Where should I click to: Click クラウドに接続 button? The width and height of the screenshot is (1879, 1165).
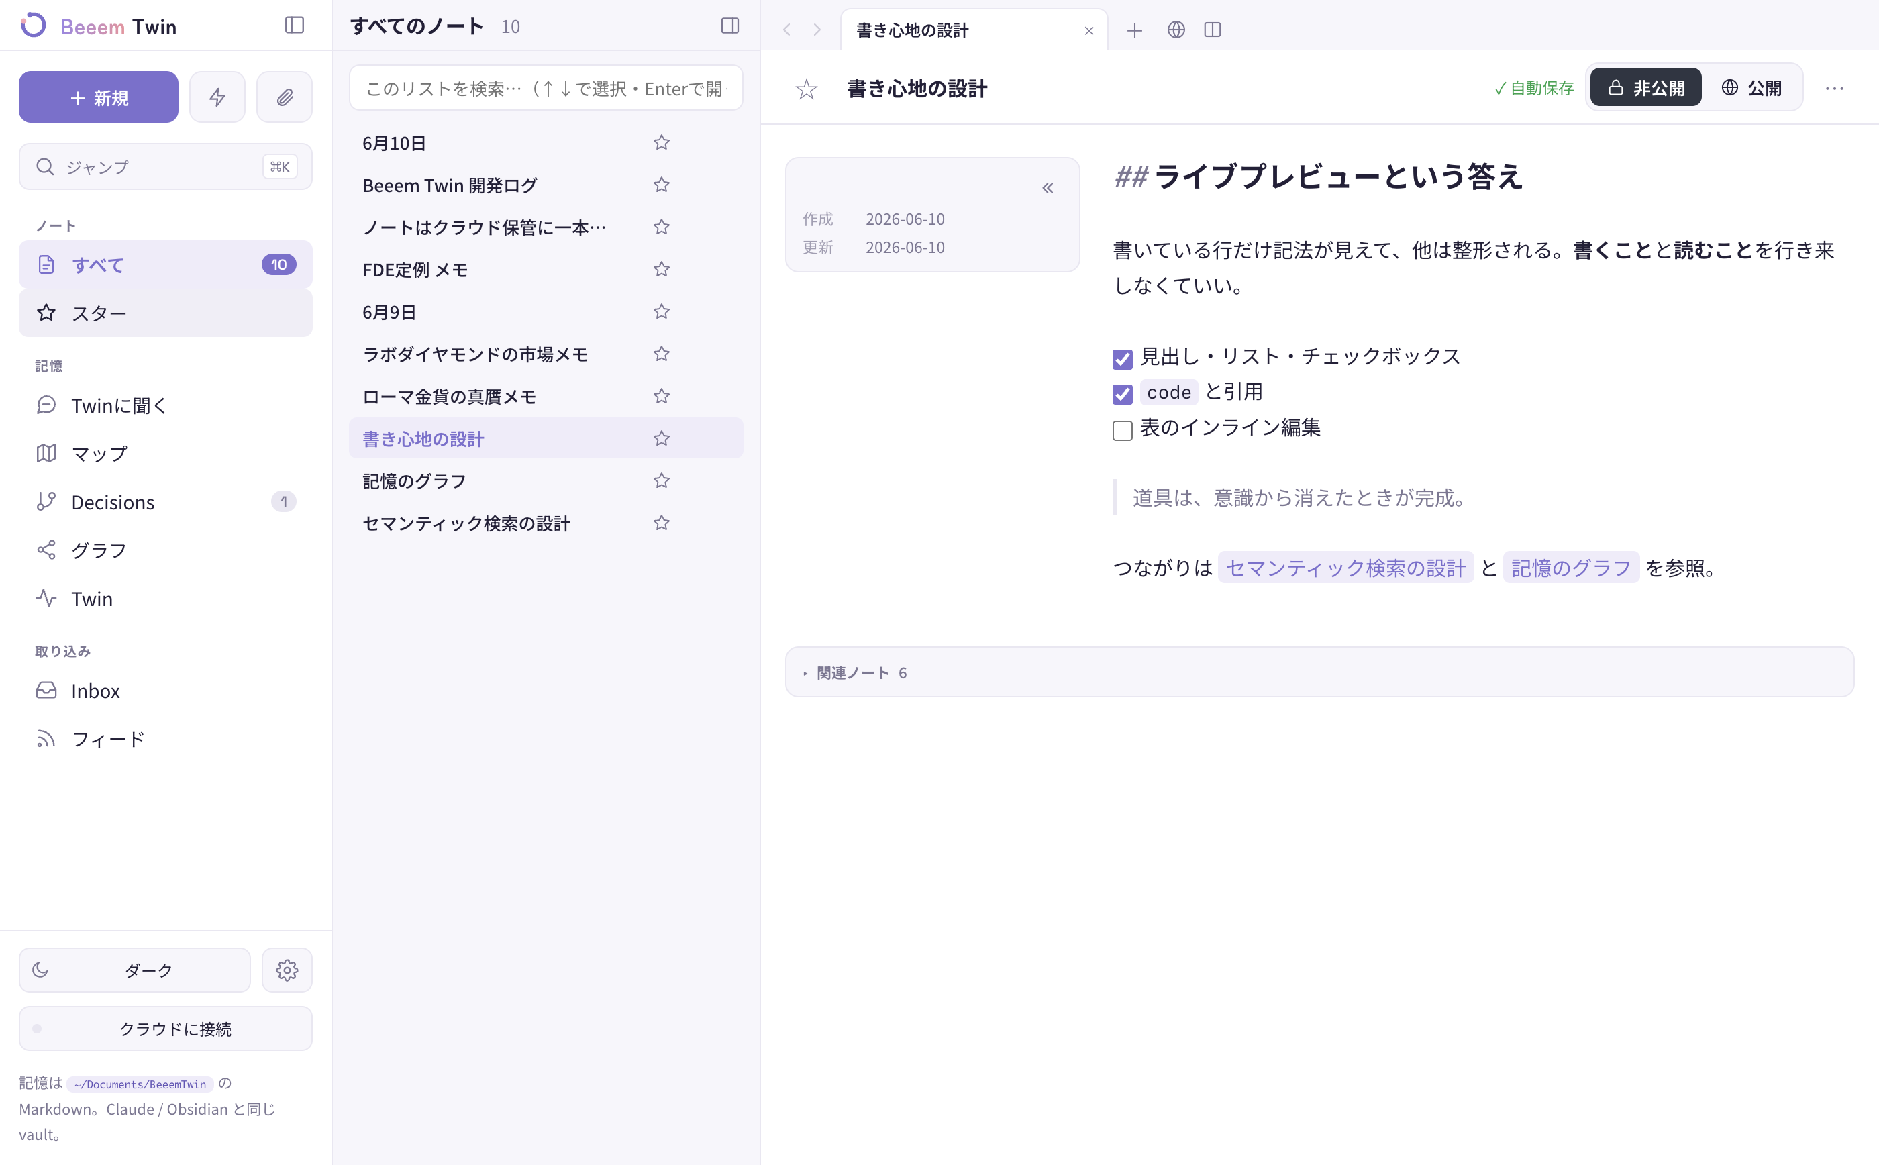tap(166, 1029)
